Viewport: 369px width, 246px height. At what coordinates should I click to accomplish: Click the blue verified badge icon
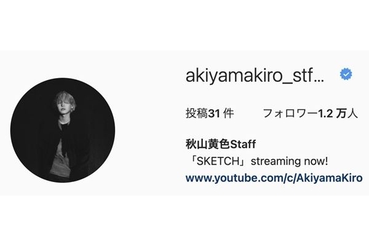tap(346, 74)
